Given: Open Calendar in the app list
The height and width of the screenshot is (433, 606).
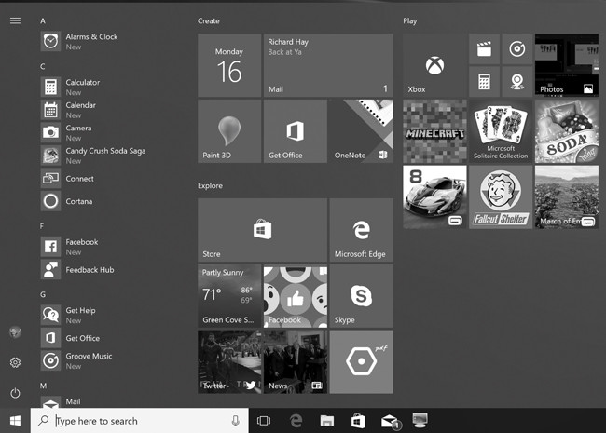Looking at the screenshot, I should coord(92,110).
